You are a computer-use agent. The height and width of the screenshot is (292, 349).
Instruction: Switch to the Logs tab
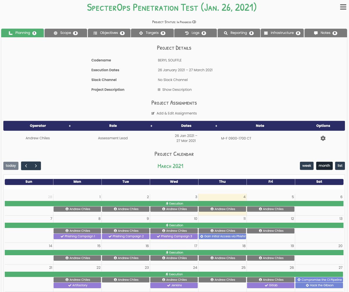[x=195, y=33]
